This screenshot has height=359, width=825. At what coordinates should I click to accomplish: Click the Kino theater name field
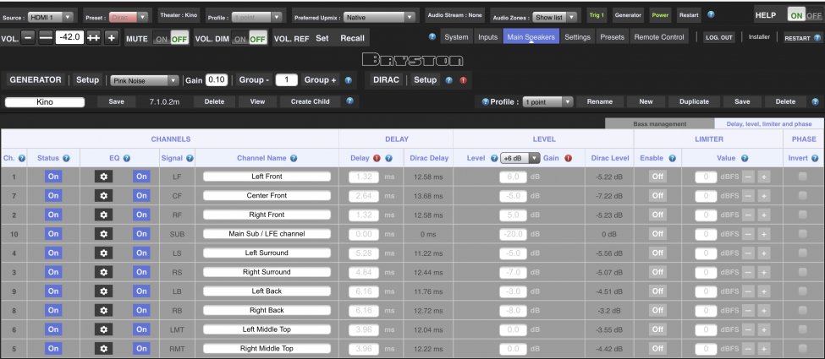45,102
